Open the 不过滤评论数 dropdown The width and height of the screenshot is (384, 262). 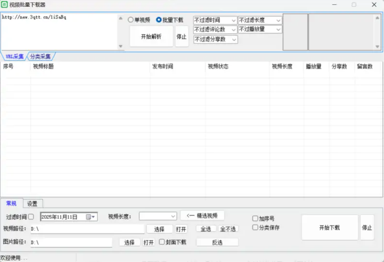pos(215,30)
